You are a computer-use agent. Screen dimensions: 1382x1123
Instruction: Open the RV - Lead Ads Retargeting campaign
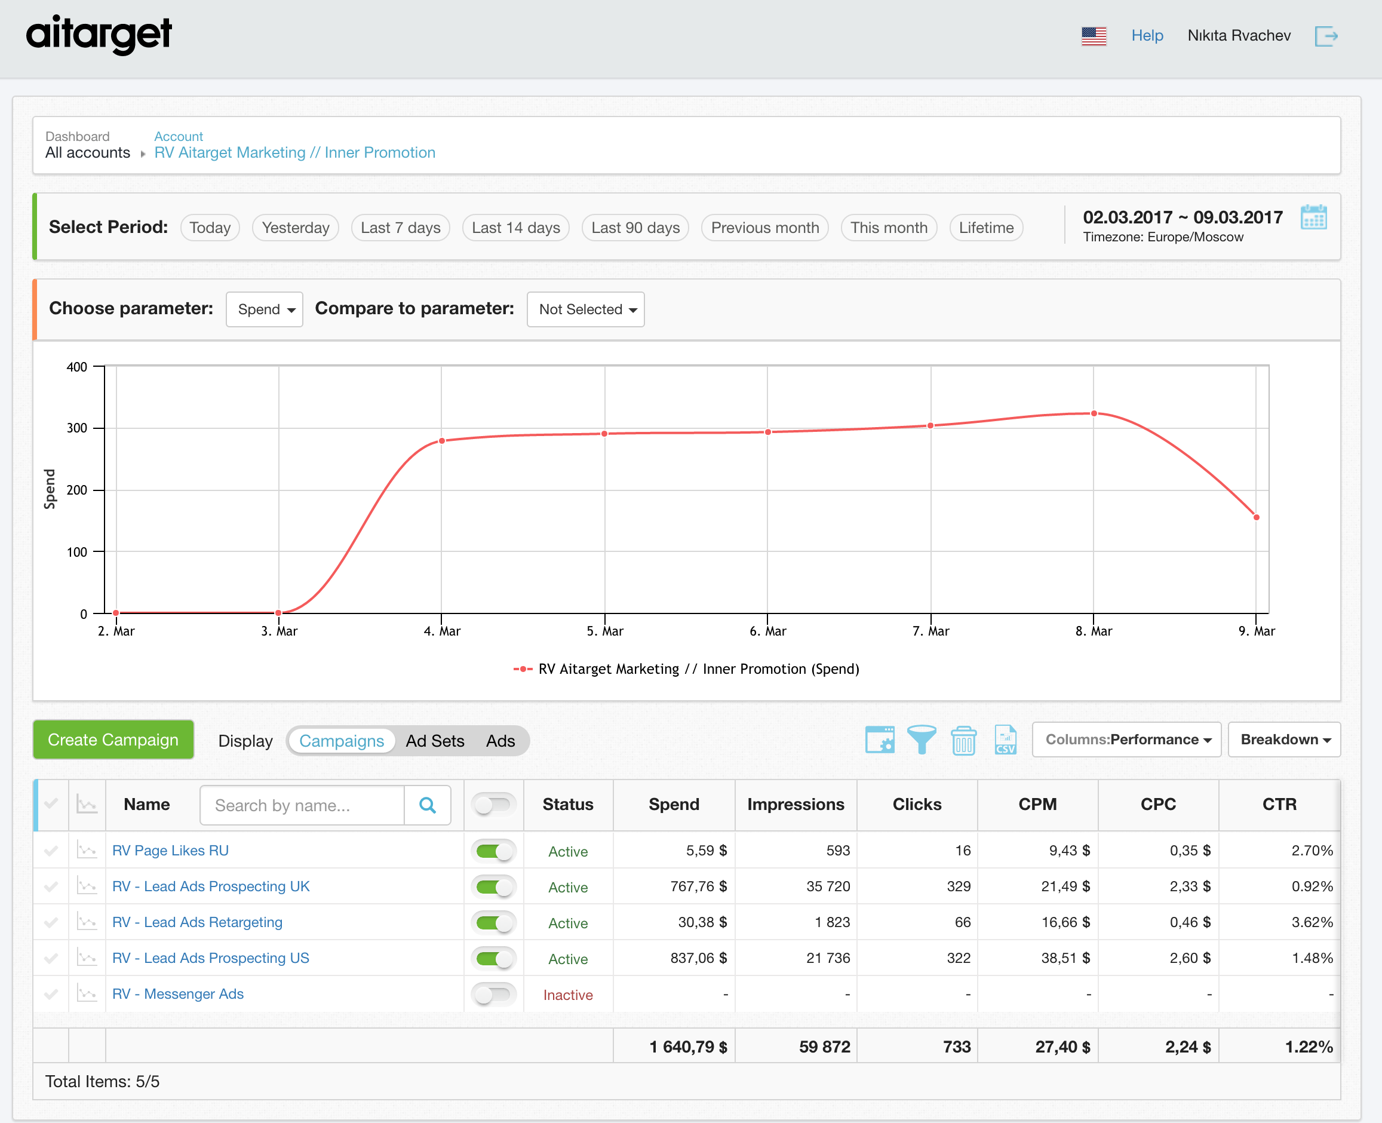197,922
